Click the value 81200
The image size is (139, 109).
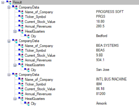[101, 94]
